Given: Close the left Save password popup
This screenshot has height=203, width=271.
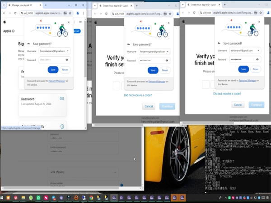Looking at the screenshot, I should click(x=69, y=22).
